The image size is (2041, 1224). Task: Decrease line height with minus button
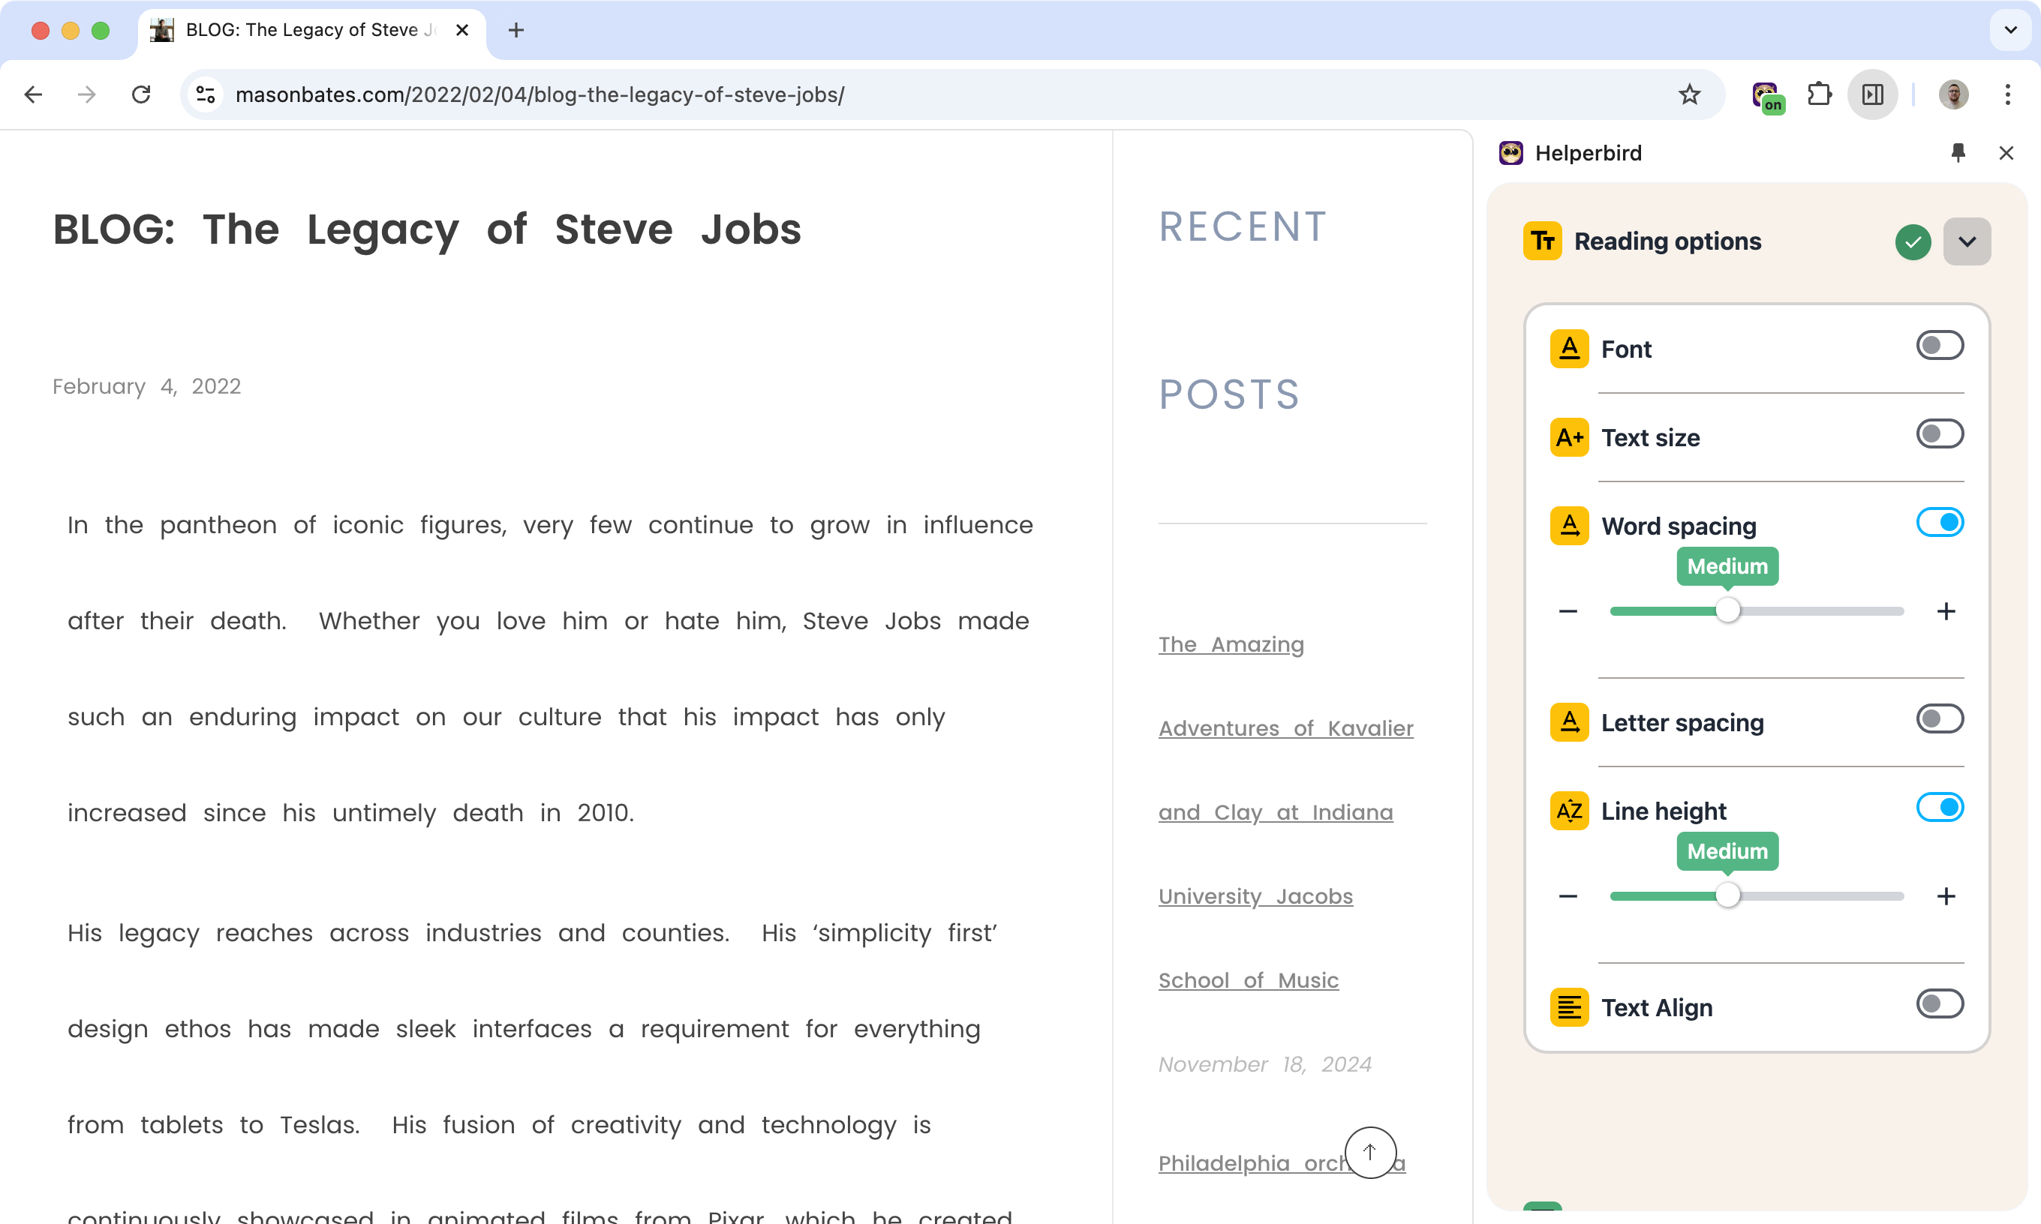point(1568,895)
